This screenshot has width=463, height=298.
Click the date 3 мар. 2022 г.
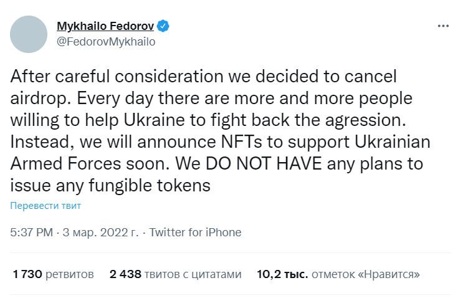pyautogui.click(x=101, y=233)
